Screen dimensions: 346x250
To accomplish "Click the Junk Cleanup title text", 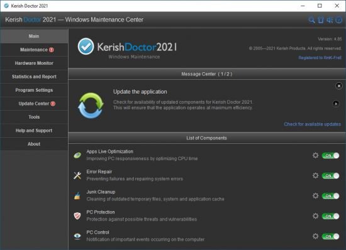I will tap(101, 192).
